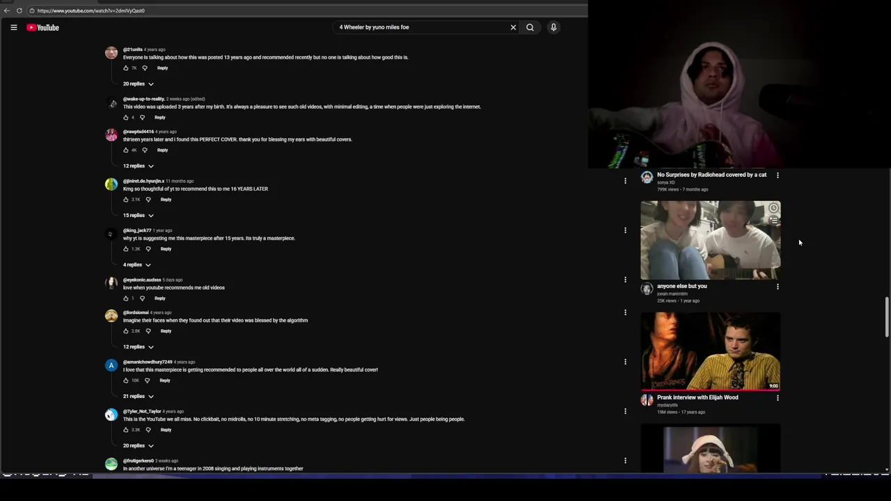Clear the search box text
This screenshot has width=891, height=501.
tap(513, 27)
